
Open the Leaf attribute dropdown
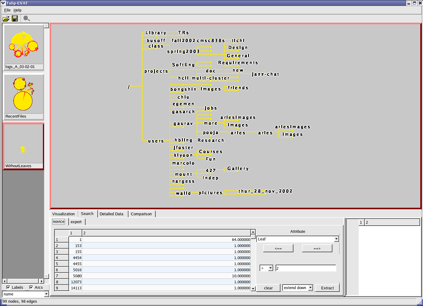point(336,239)
